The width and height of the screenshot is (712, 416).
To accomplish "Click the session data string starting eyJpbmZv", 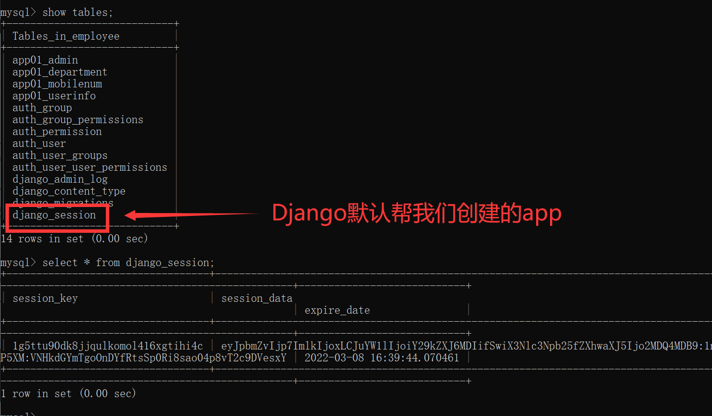I will click(x=467, y=346).
